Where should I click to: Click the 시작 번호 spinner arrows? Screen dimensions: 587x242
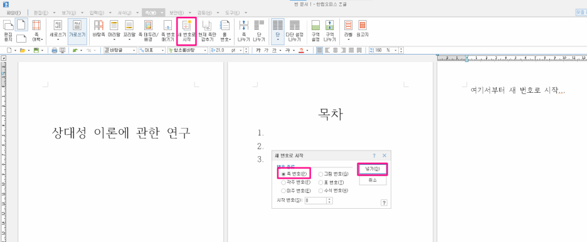coord(329,200)
